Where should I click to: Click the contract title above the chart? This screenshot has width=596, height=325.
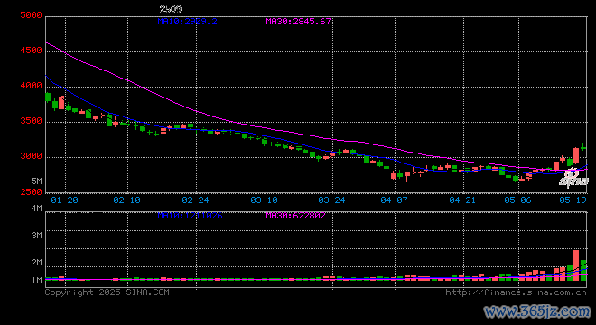click(171, 9)
